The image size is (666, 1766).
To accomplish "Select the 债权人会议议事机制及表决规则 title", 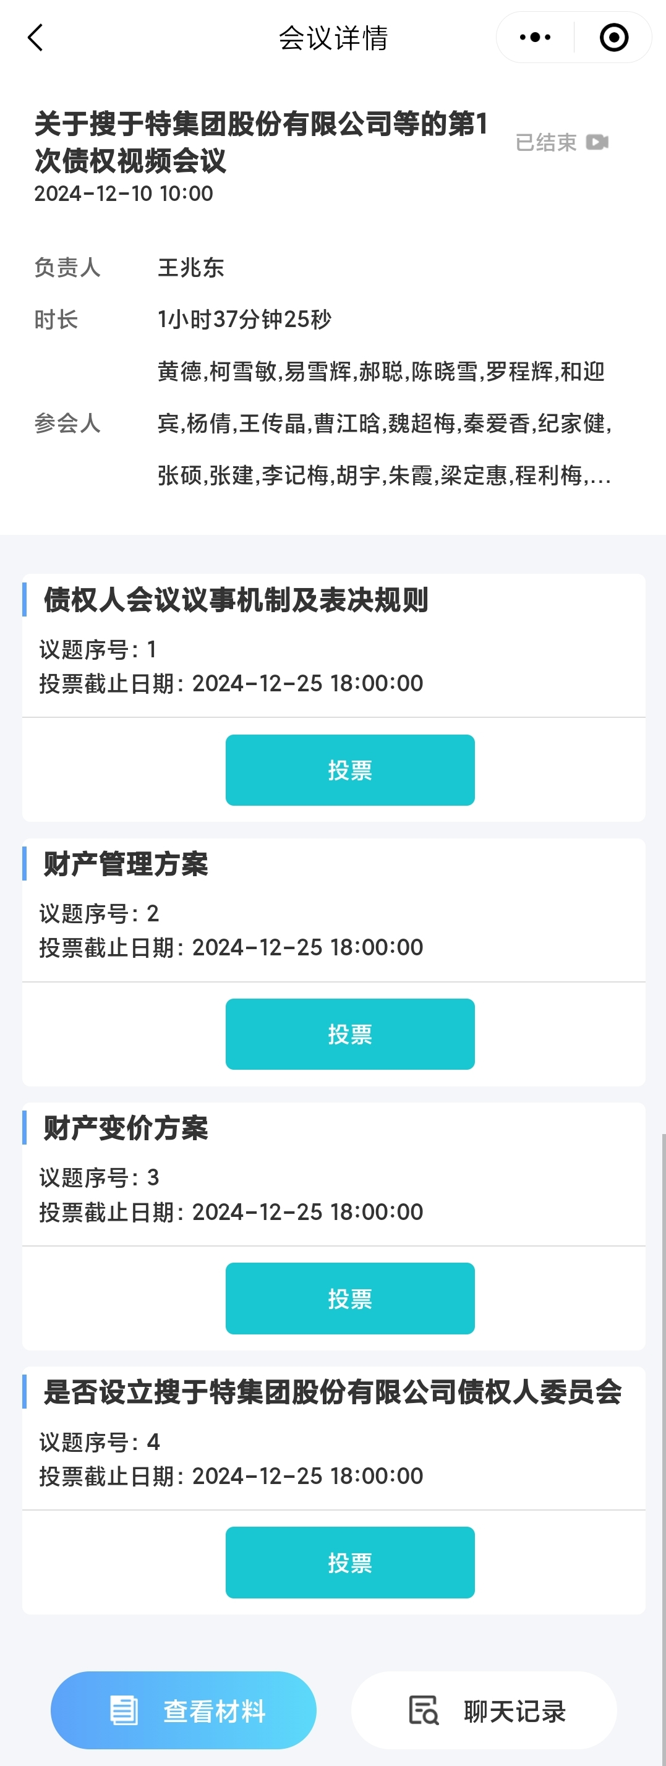I will pyautogui.click(x=236, y=600).
